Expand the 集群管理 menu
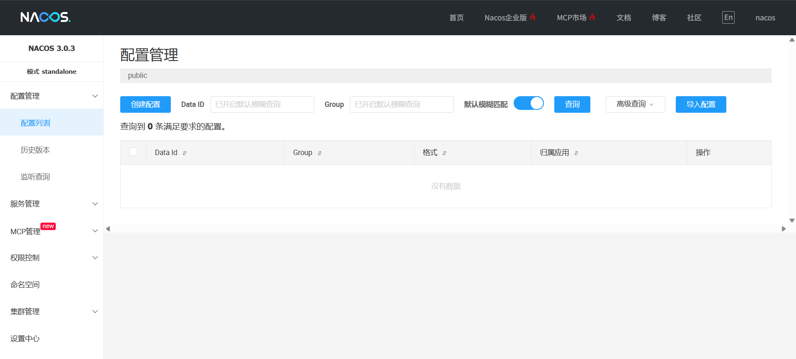Image resolution: width=796 pixels, height=359 pixels. (x=52, y=311)
